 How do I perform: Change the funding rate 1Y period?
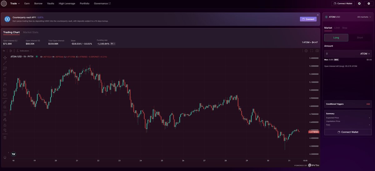click(x=113, y=44)
